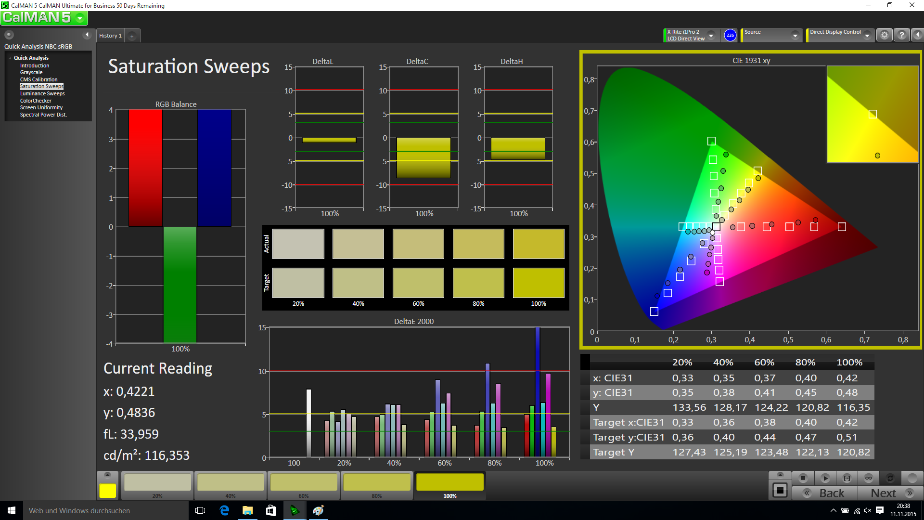Open help with the question mark icon
924x520 pixels.
902,35
